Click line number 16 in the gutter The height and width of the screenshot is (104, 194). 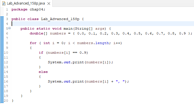click(x=6, y=81)
